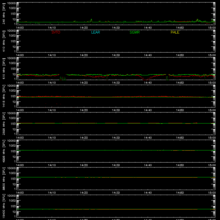
Task: Click 14:20 tick below the 2695 MHz panel
Action: [84, 138]
